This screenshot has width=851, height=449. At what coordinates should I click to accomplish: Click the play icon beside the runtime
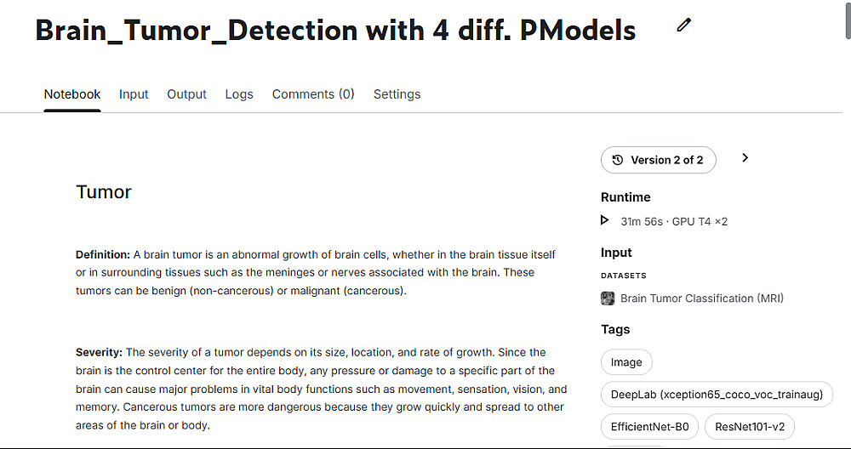[605, 221]
